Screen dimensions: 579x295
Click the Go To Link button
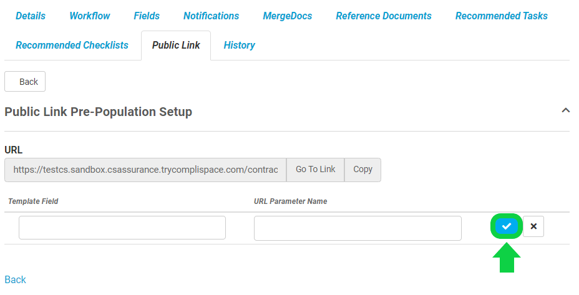(x=315, y=170)
